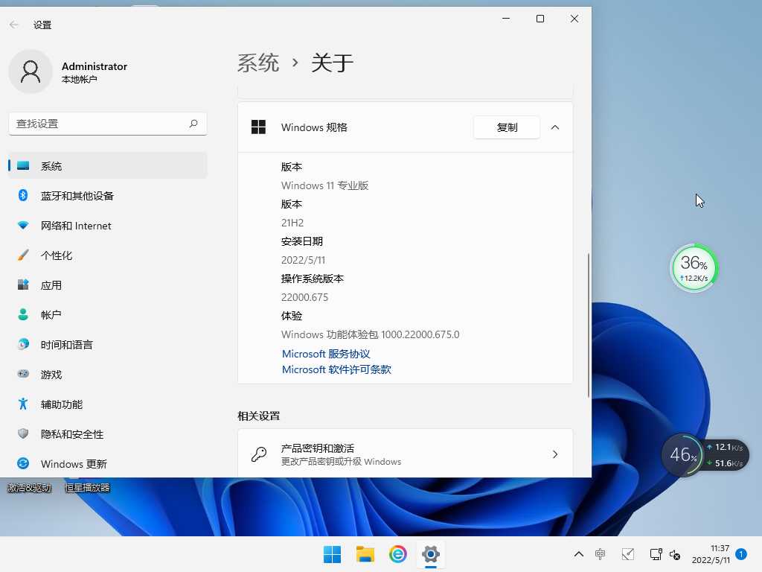The image size is (762, 572).
Task: Open the 恒星播放器 desktop shortcut
Action: 88,487
